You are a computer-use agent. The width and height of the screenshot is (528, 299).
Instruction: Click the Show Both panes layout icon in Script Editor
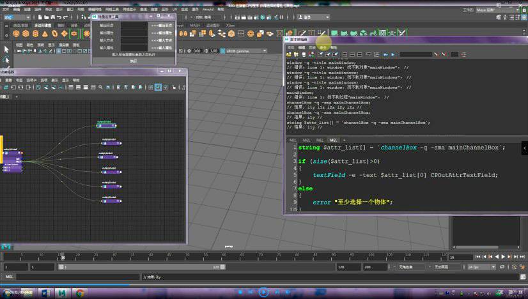pos(360,54)
